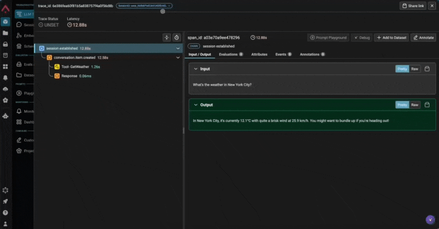
Task: Open the rocket icon in the left rail
Action: pyautogui.click(x=5, y=201)
